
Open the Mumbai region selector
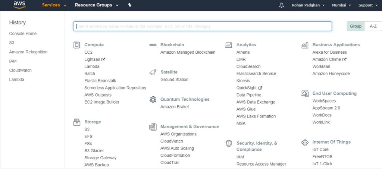tap(341, 5)
